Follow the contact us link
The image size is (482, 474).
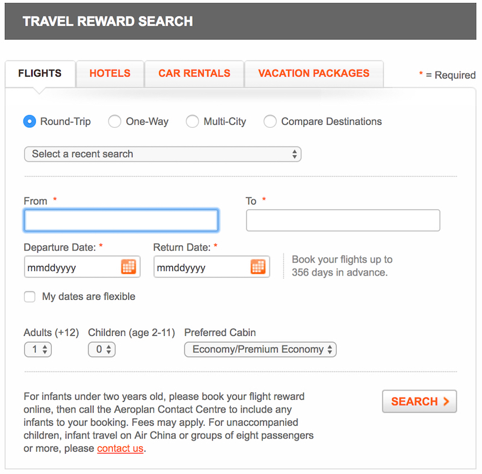click(120, 449)
